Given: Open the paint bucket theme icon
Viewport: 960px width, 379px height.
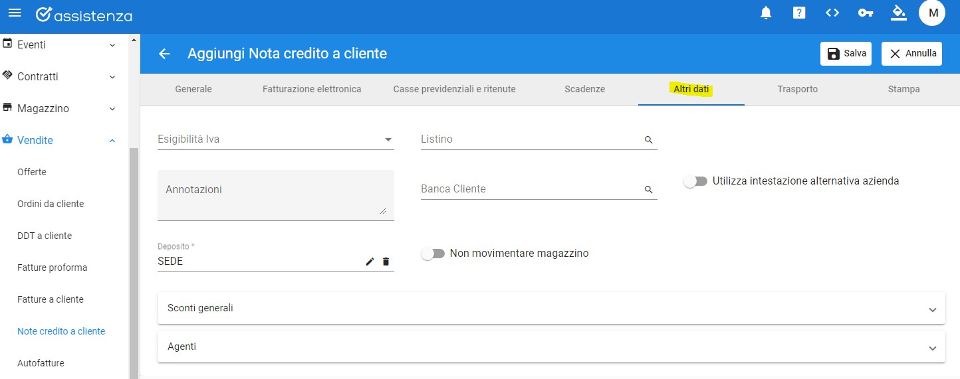Looking at the screenshot, I should pos(899,13).
